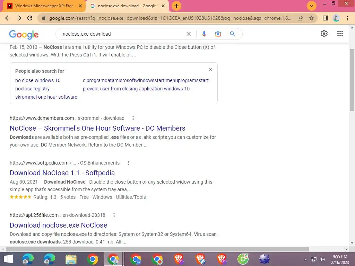Close the Windows Minesweeper XP tab
Screen dimensions: 355x266
pos(80,6)
